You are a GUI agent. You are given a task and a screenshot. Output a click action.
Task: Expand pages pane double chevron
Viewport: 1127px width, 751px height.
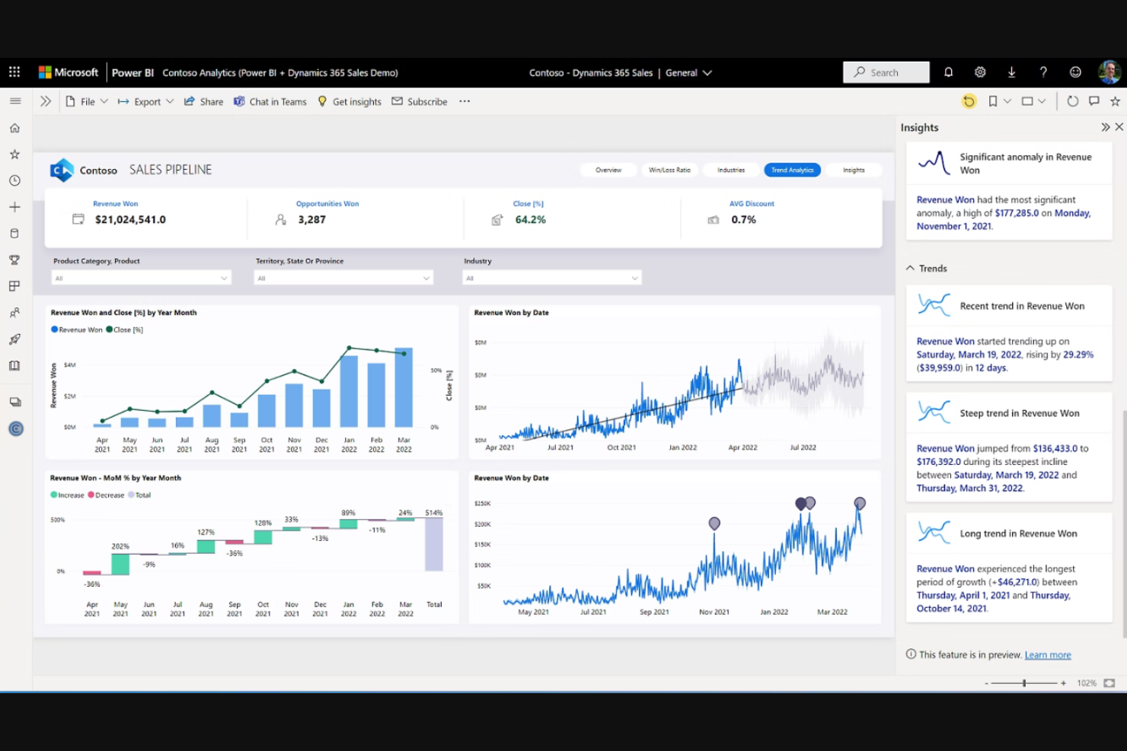point(46,101)
